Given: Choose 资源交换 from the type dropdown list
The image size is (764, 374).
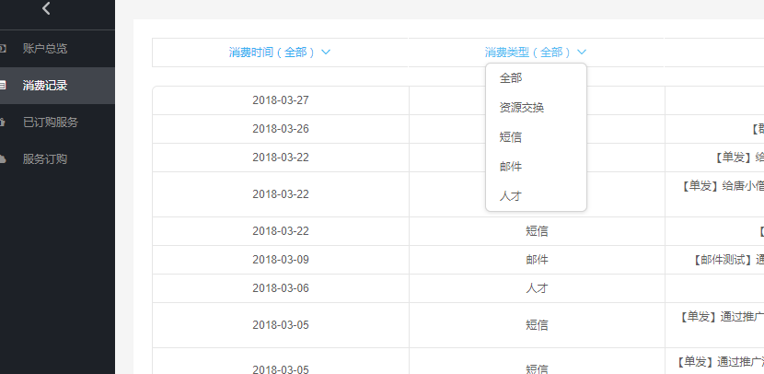Looking at the screenshot, I should pos(522,108).
